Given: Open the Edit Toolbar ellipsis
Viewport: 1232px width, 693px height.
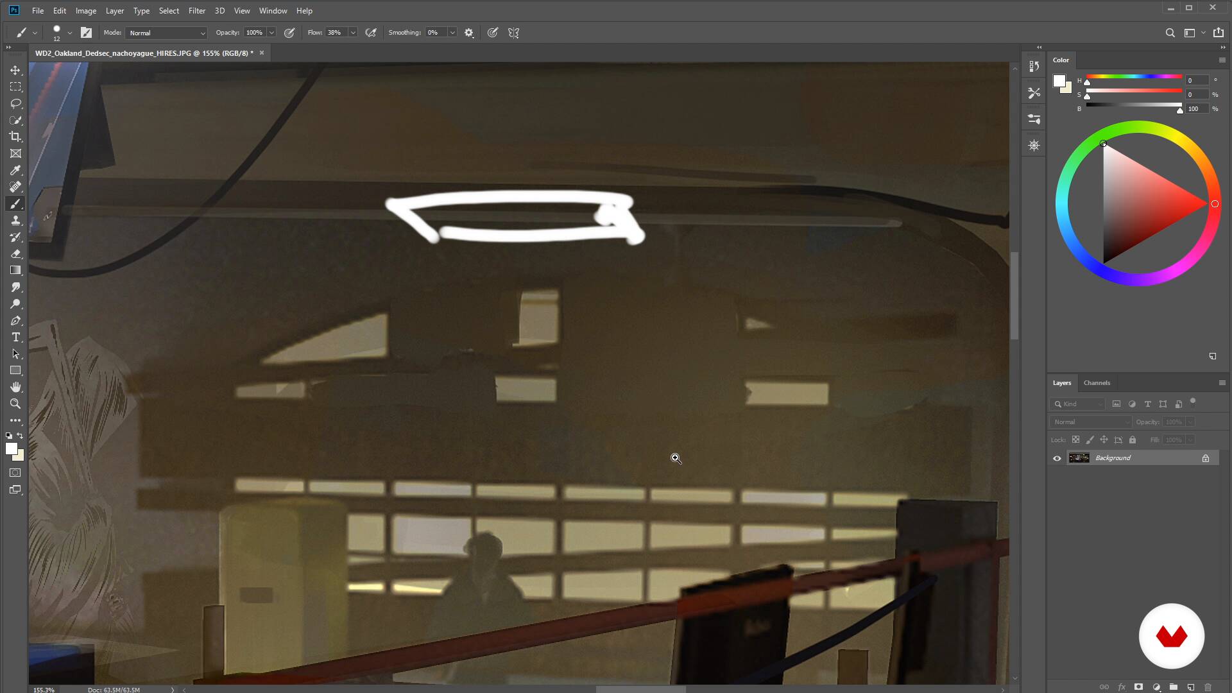Looking at the screenshot, I should (x=15, y=420).
